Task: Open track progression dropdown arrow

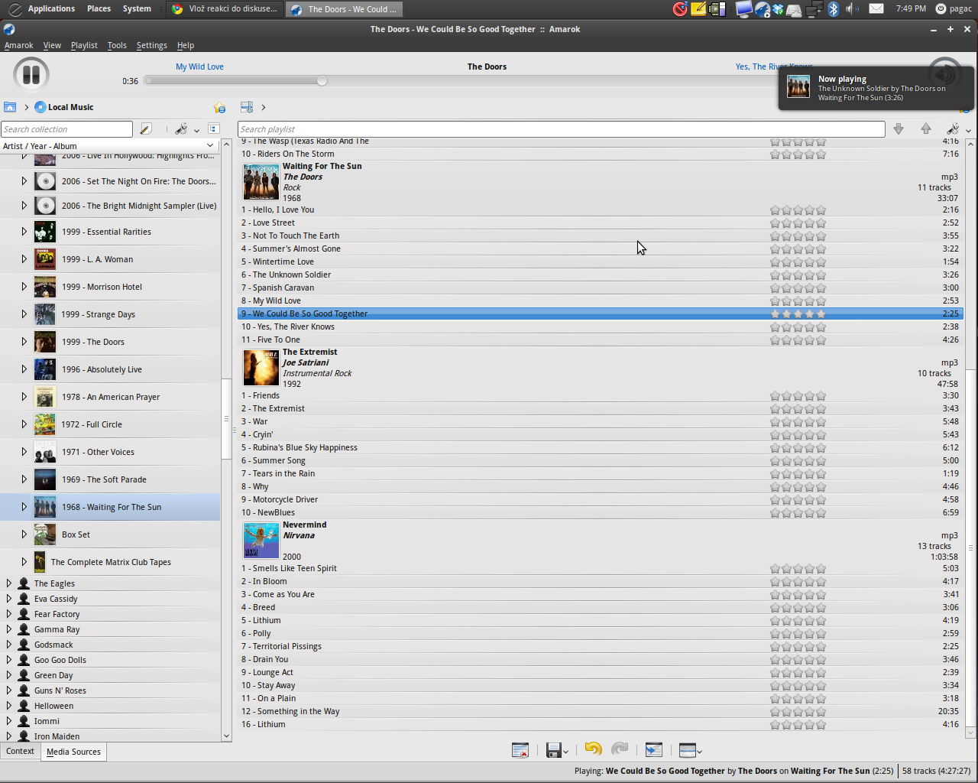Action: click(700, 752)
